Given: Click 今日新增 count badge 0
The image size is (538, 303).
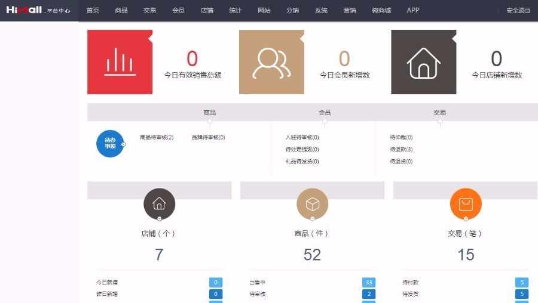Looking at the screenshot, I should point(216,282).
